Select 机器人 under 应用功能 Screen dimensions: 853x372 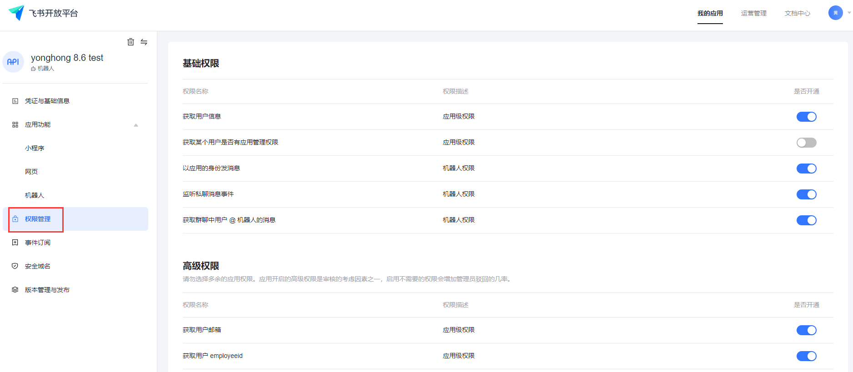35,195
